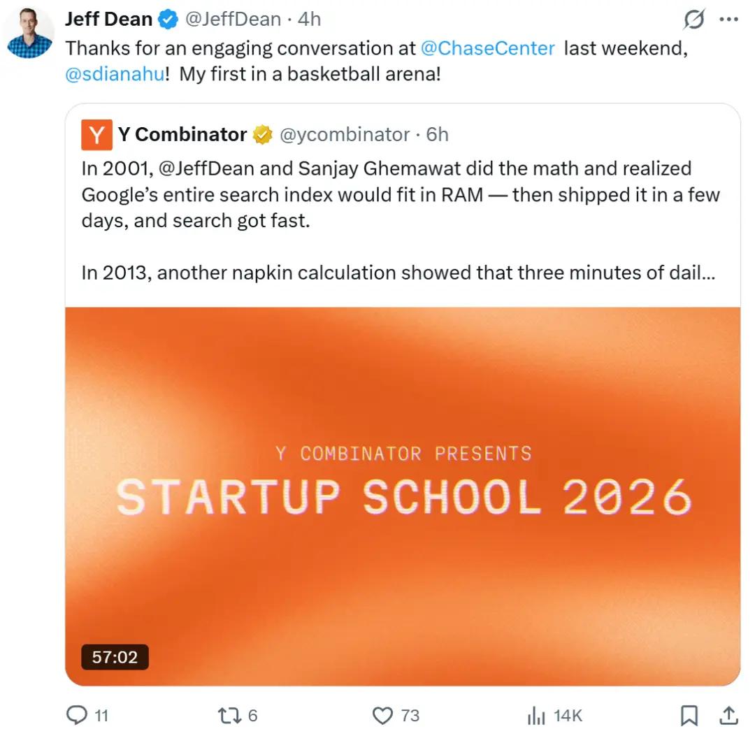Follow the @sdianahu mention link
The width and height of the screenshot is (755, 736).
(115, 74)
